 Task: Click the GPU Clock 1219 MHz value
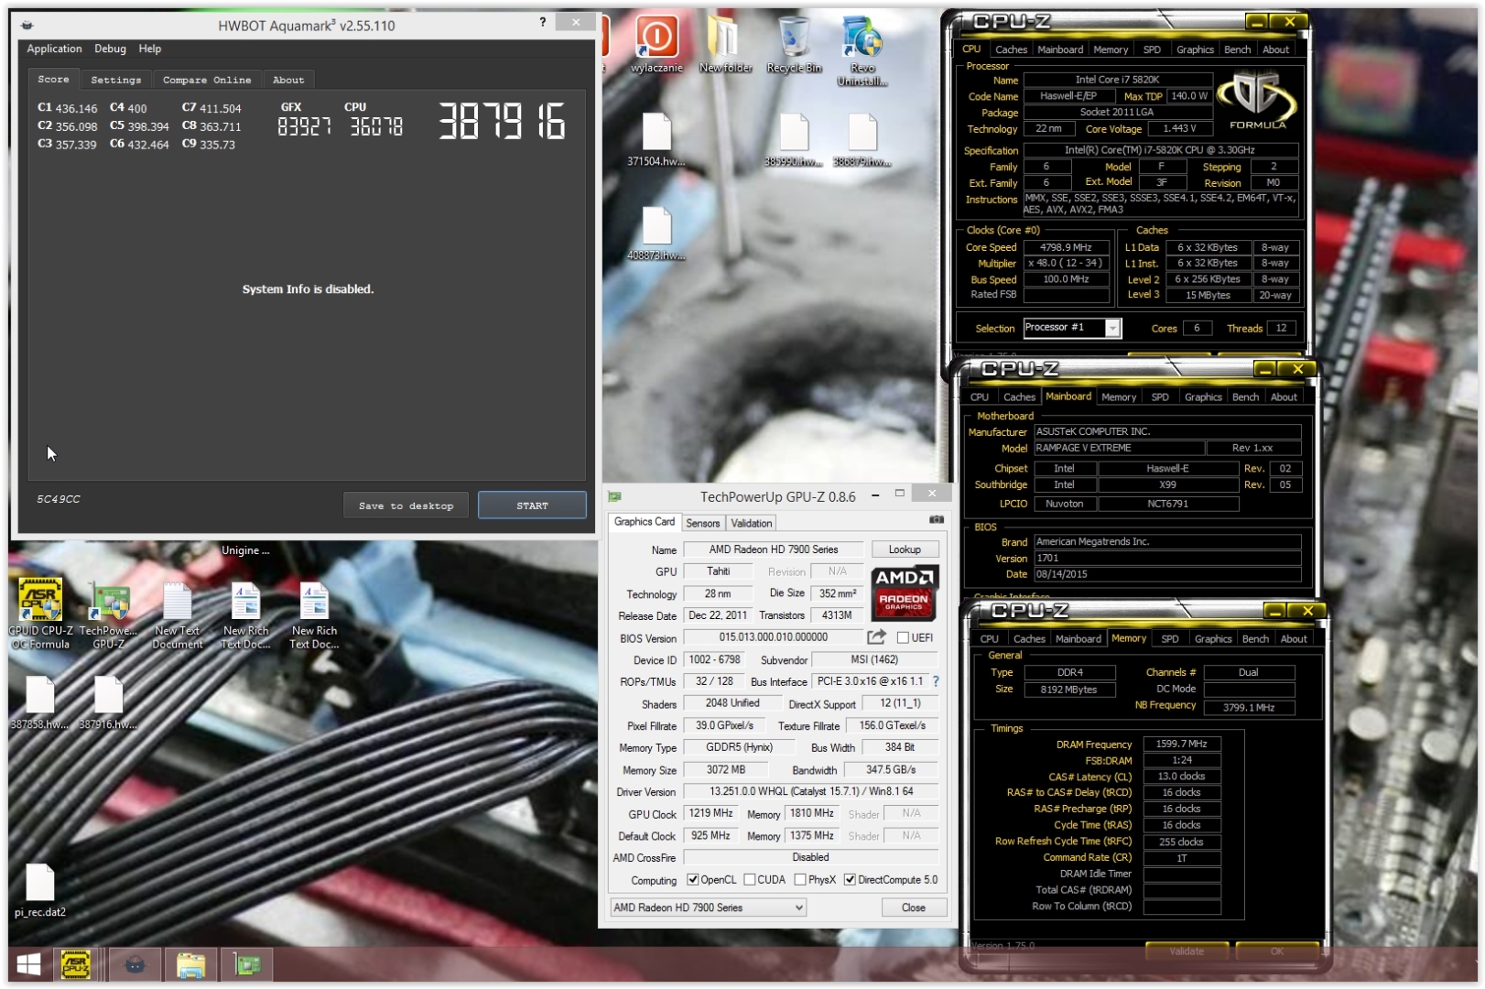tap(711, 813)
